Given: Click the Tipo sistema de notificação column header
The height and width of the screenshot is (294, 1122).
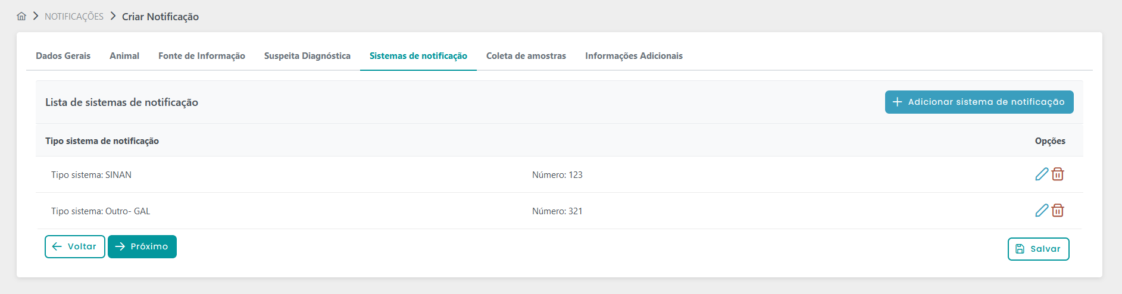Looking at the screenshot, I should tap(102, 141).
